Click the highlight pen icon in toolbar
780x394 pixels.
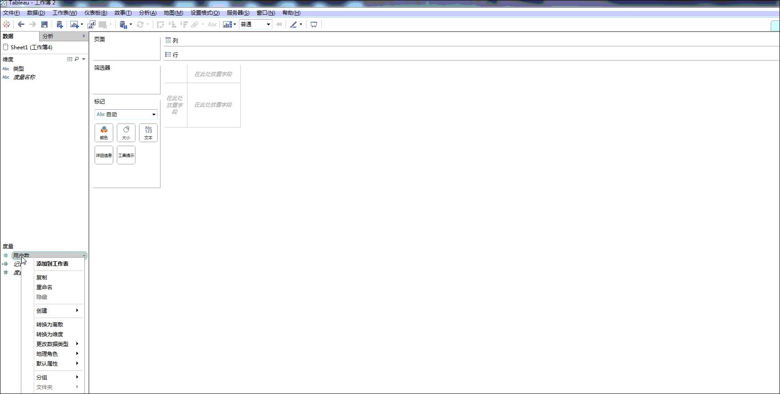tap(293, 24)
